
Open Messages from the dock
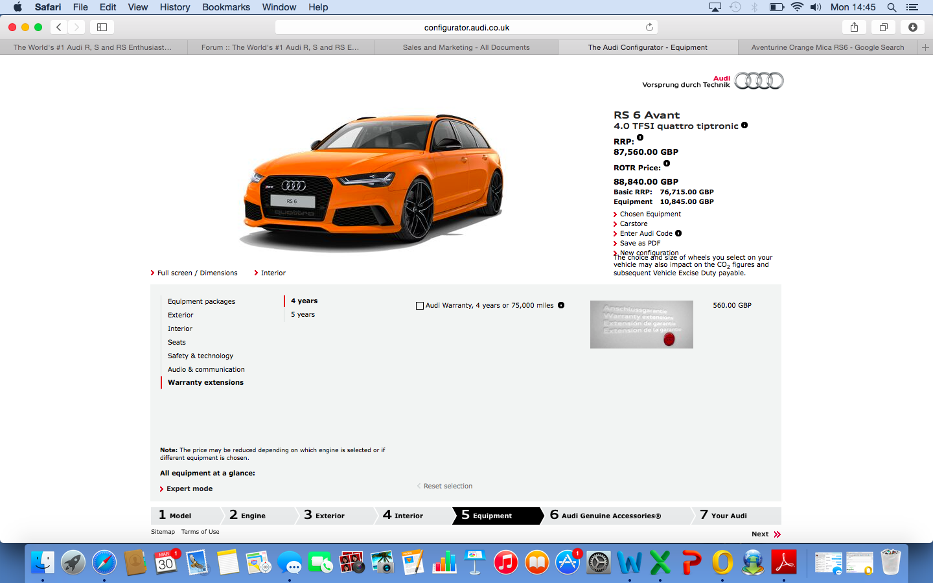pos(290,562)
